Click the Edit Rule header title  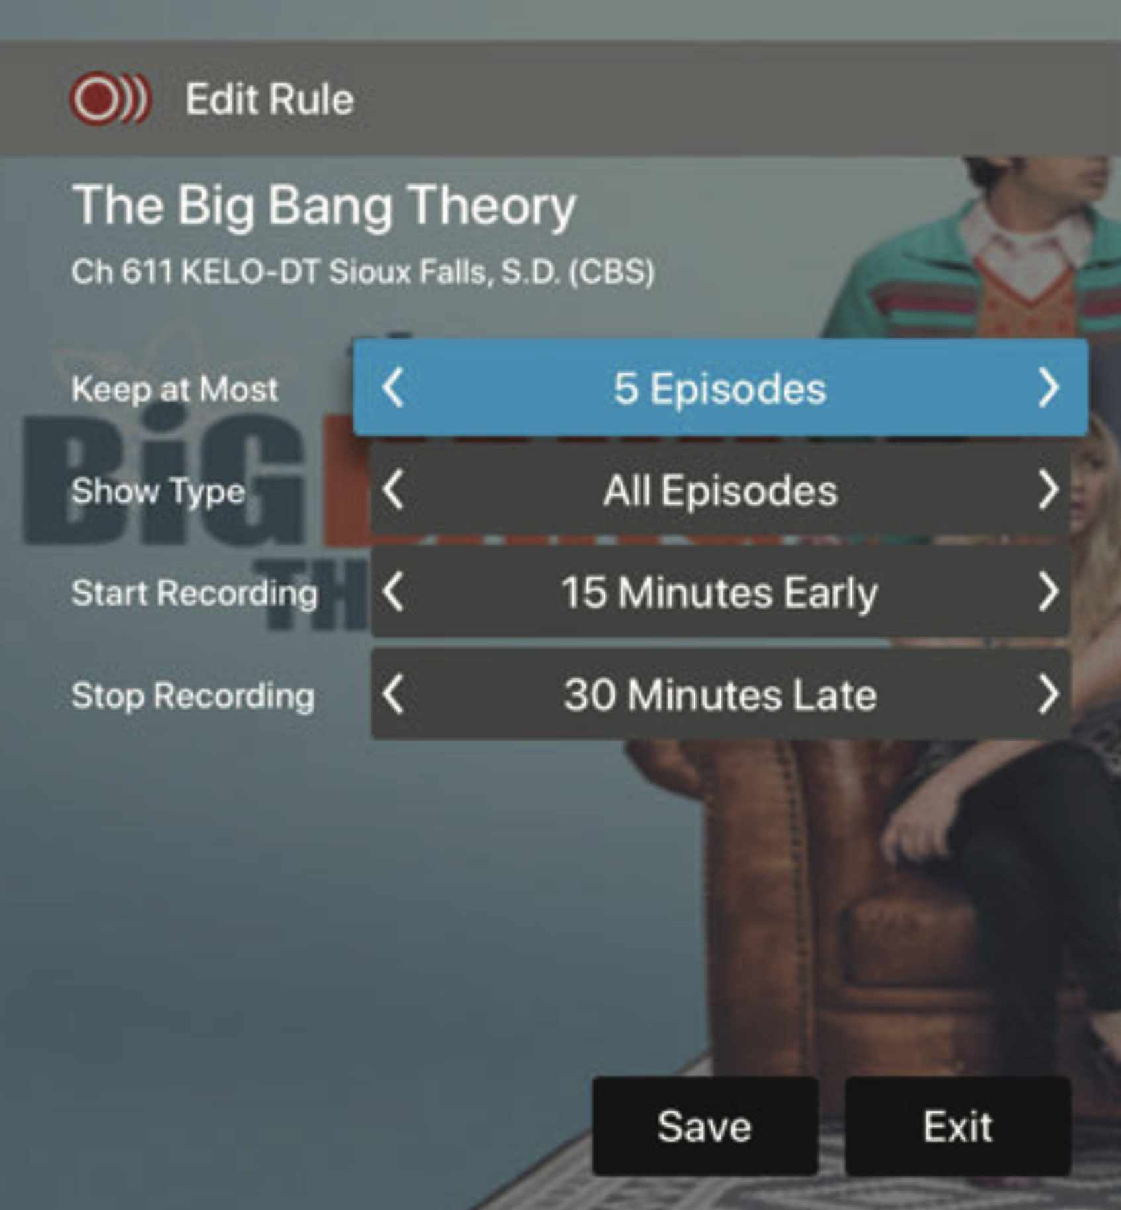point(269,99)
